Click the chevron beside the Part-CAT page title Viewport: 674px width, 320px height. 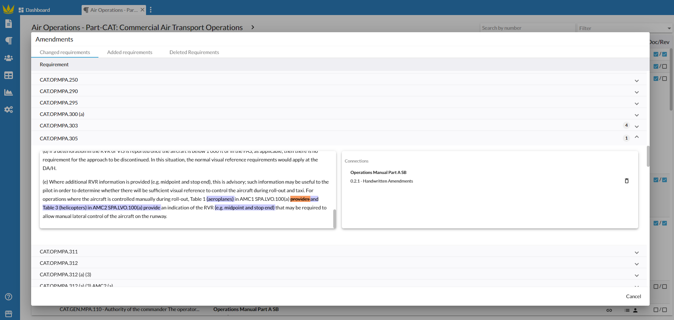point(253,27)
